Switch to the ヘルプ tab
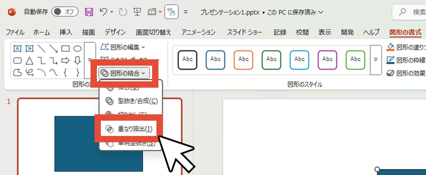 371,32
